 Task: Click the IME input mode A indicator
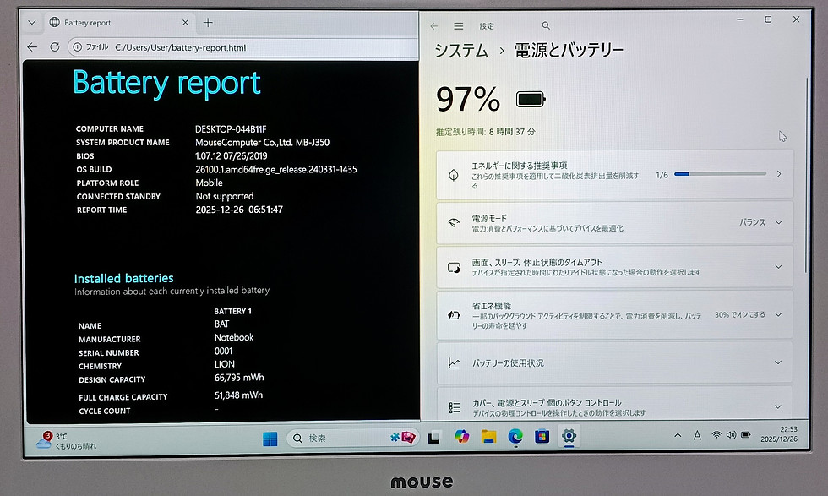coord(697,435)
